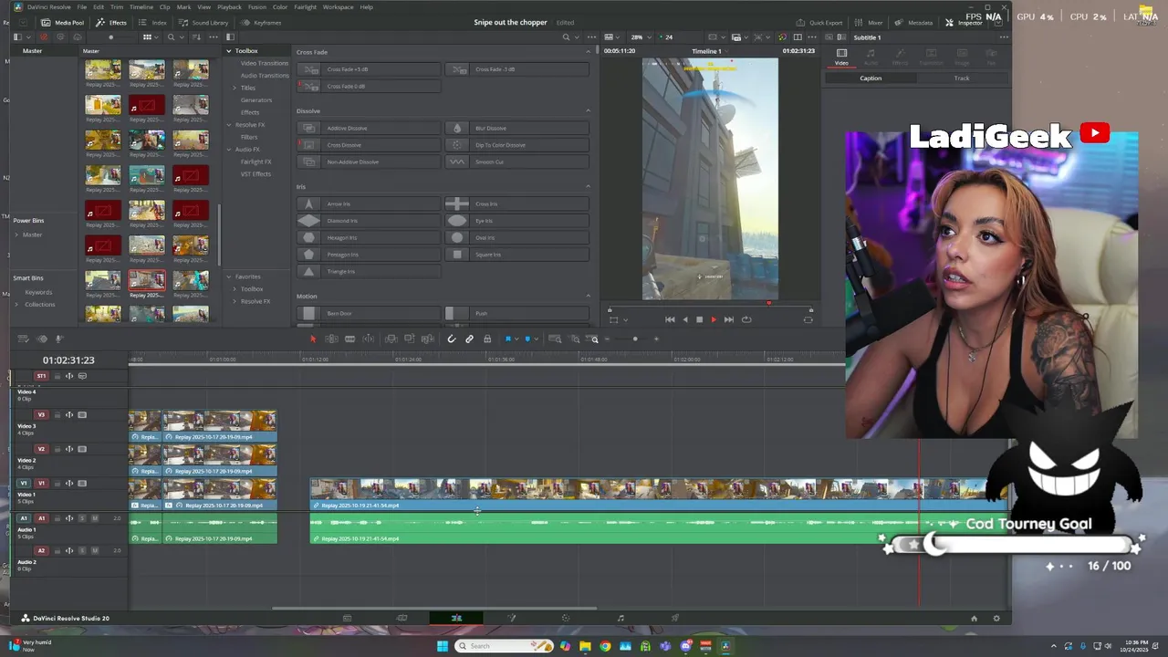Screen dimensions: 1168x657
Task: Jump to the first frame
Action: click(x=670, y=319)
